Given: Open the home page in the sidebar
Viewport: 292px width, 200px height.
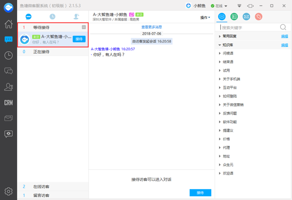Looking at the screenshot, I should [x=8, y=24].
